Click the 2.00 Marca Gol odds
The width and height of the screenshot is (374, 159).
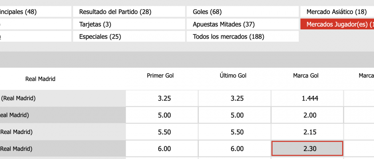pyautogui.click(x=307, y=115)
